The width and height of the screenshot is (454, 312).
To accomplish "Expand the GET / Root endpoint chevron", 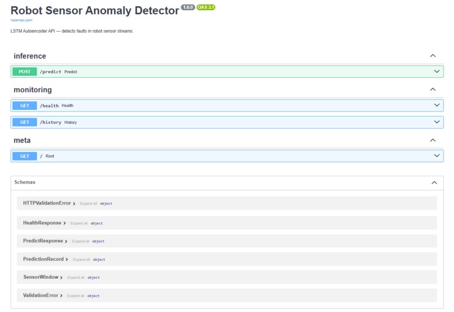I will [x=437, y=155].
